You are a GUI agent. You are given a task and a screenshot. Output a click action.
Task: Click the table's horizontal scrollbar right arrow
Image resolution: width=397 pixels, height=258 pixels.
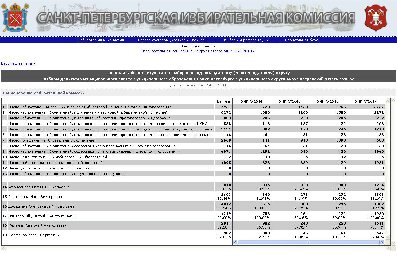(382, 243)
